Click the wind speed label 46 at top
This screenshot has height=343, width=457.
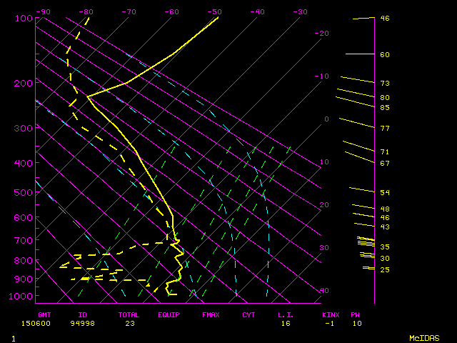(384, 19)
